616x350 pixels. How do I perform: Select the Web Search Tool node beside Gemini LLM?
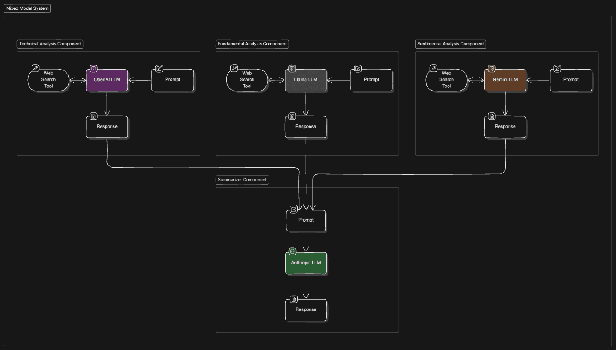tap(446, 80)
